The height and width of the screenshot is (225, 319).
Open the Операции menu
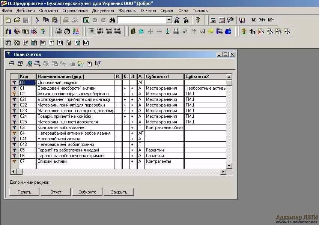point(49,10)
